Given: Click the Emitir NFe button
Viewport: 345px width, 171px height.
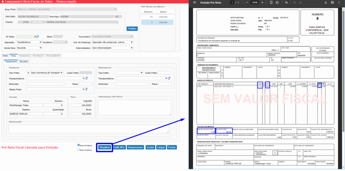Looking at the screenshot, I should (119, 147).
